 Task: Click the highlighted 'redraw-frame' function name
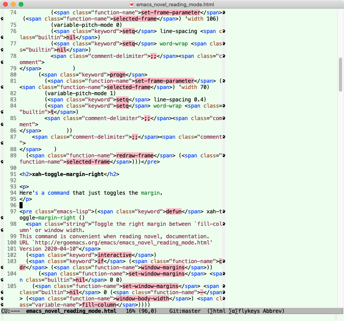[x=135, y=155]
